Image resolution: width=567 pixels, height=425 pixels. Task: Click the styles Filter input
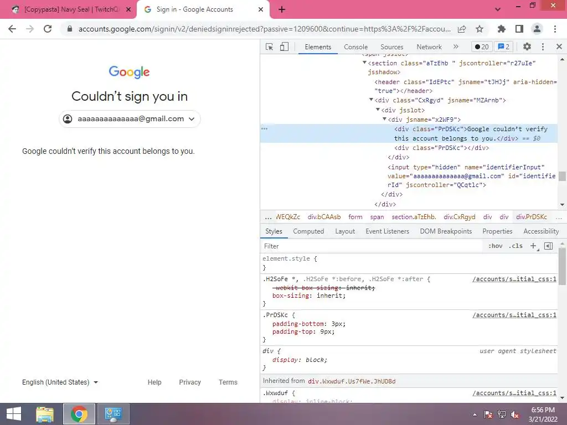pyautogui.click(x=373, y=246)
